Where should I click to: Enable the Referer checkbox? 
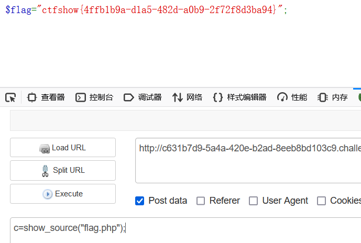click(201, 201)
